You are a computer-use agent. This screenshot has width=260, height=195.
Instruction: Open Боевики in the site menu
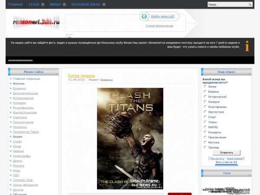[x=19, y=88]
